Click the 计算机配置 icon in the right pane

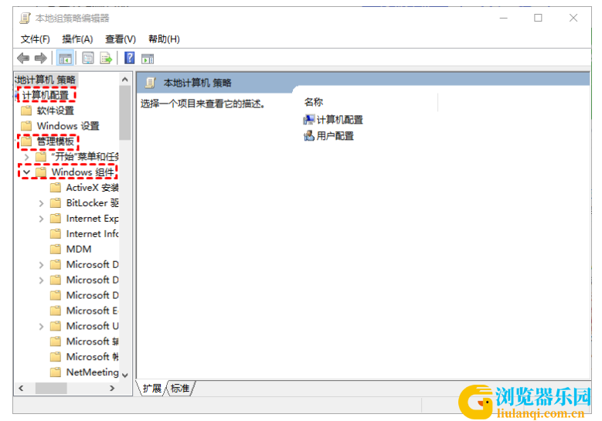pos(308,120)
